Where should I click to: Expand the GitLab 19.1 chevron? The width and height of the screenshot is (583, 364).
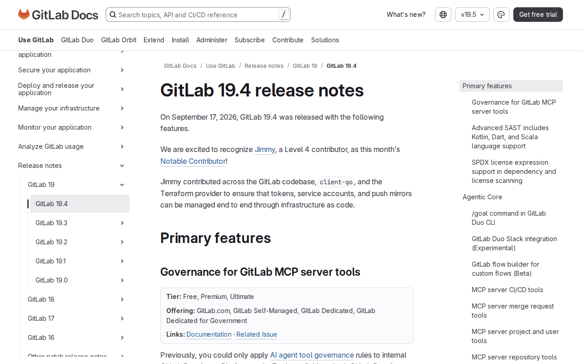[x=122, y=261]
